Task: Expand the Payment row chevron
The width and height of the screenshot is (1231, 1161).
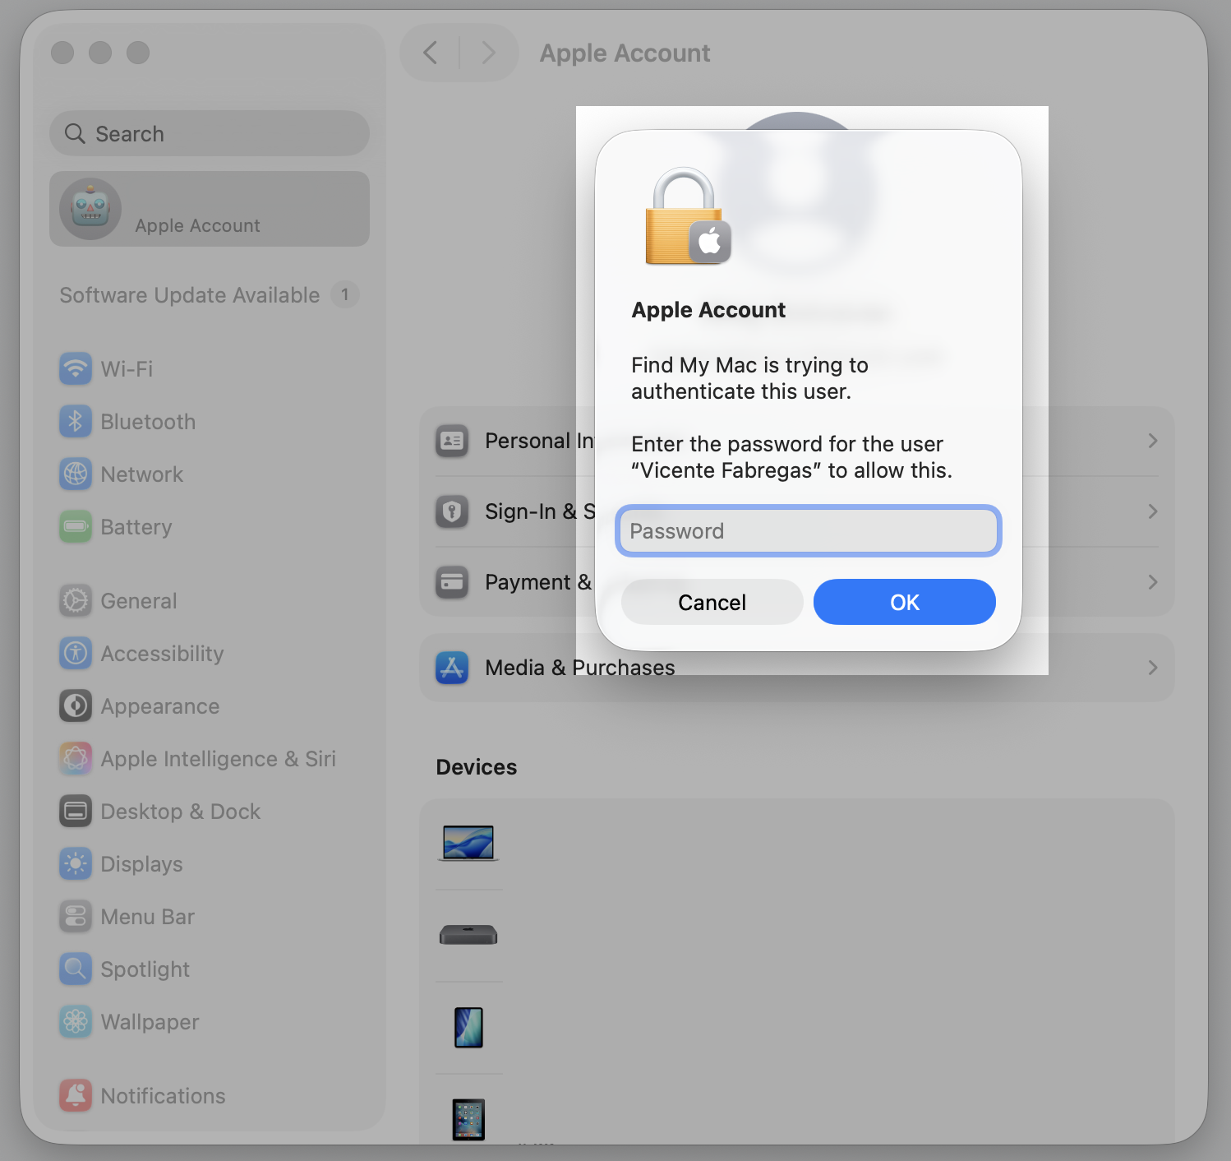Action: [1153, 582]
